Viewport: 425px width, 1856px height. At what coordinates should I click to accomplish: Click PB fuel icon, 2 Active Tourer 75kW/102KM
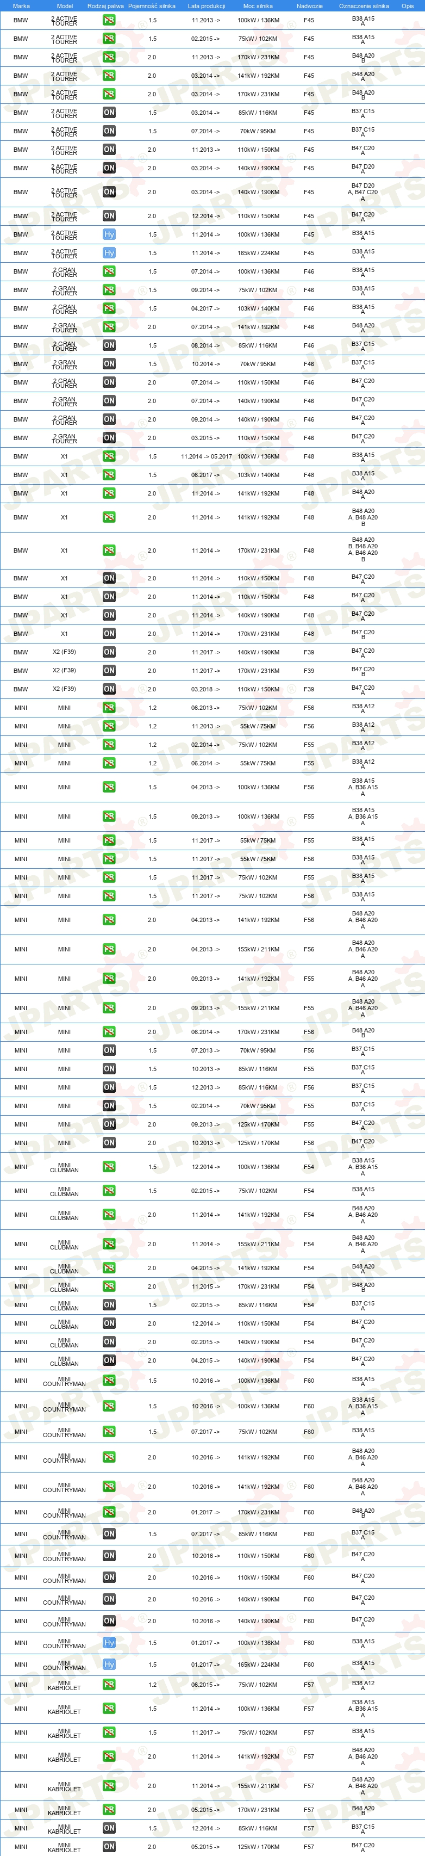point(109,38)
